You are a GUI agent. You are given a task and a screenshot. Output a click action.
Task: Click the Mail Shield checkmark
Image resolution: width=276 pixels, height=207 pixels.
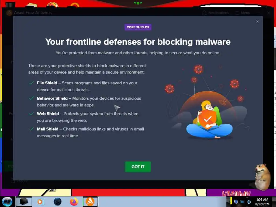[32, 129]
